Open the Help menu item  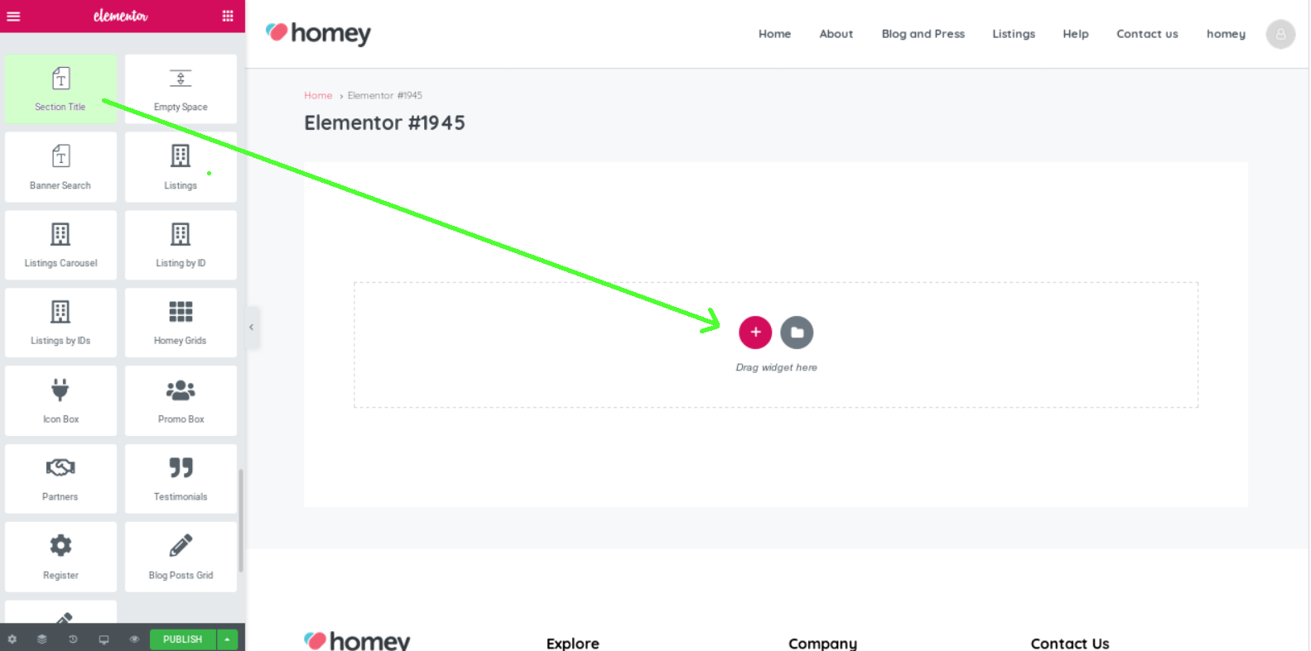tap(1076, 34)
